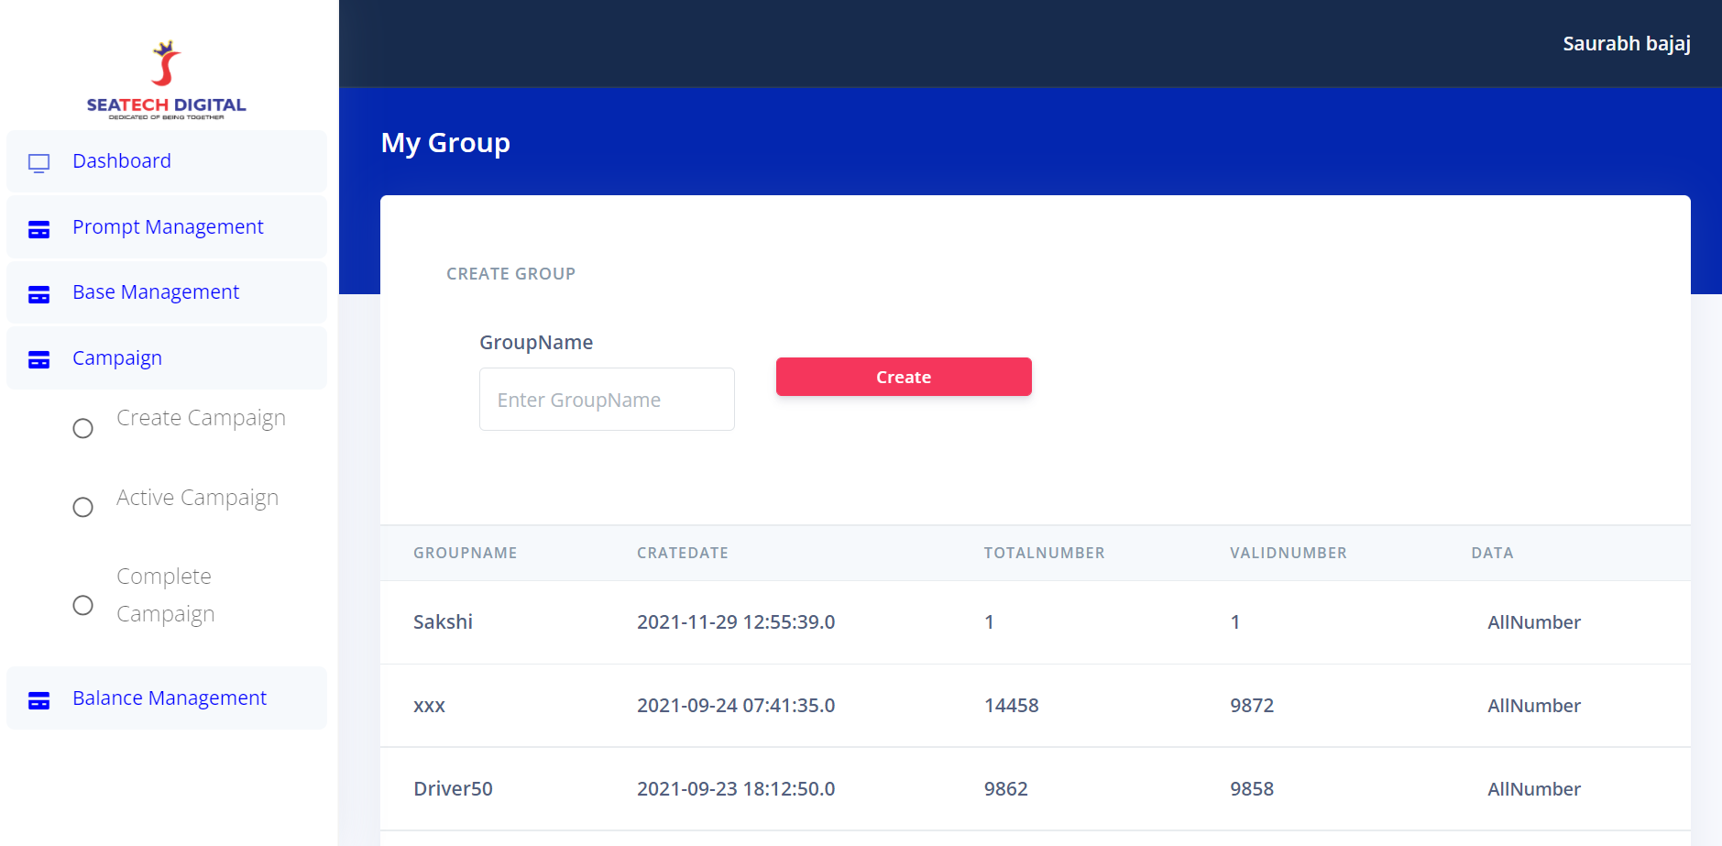Expand the Base Management menu

coord(156,292)
